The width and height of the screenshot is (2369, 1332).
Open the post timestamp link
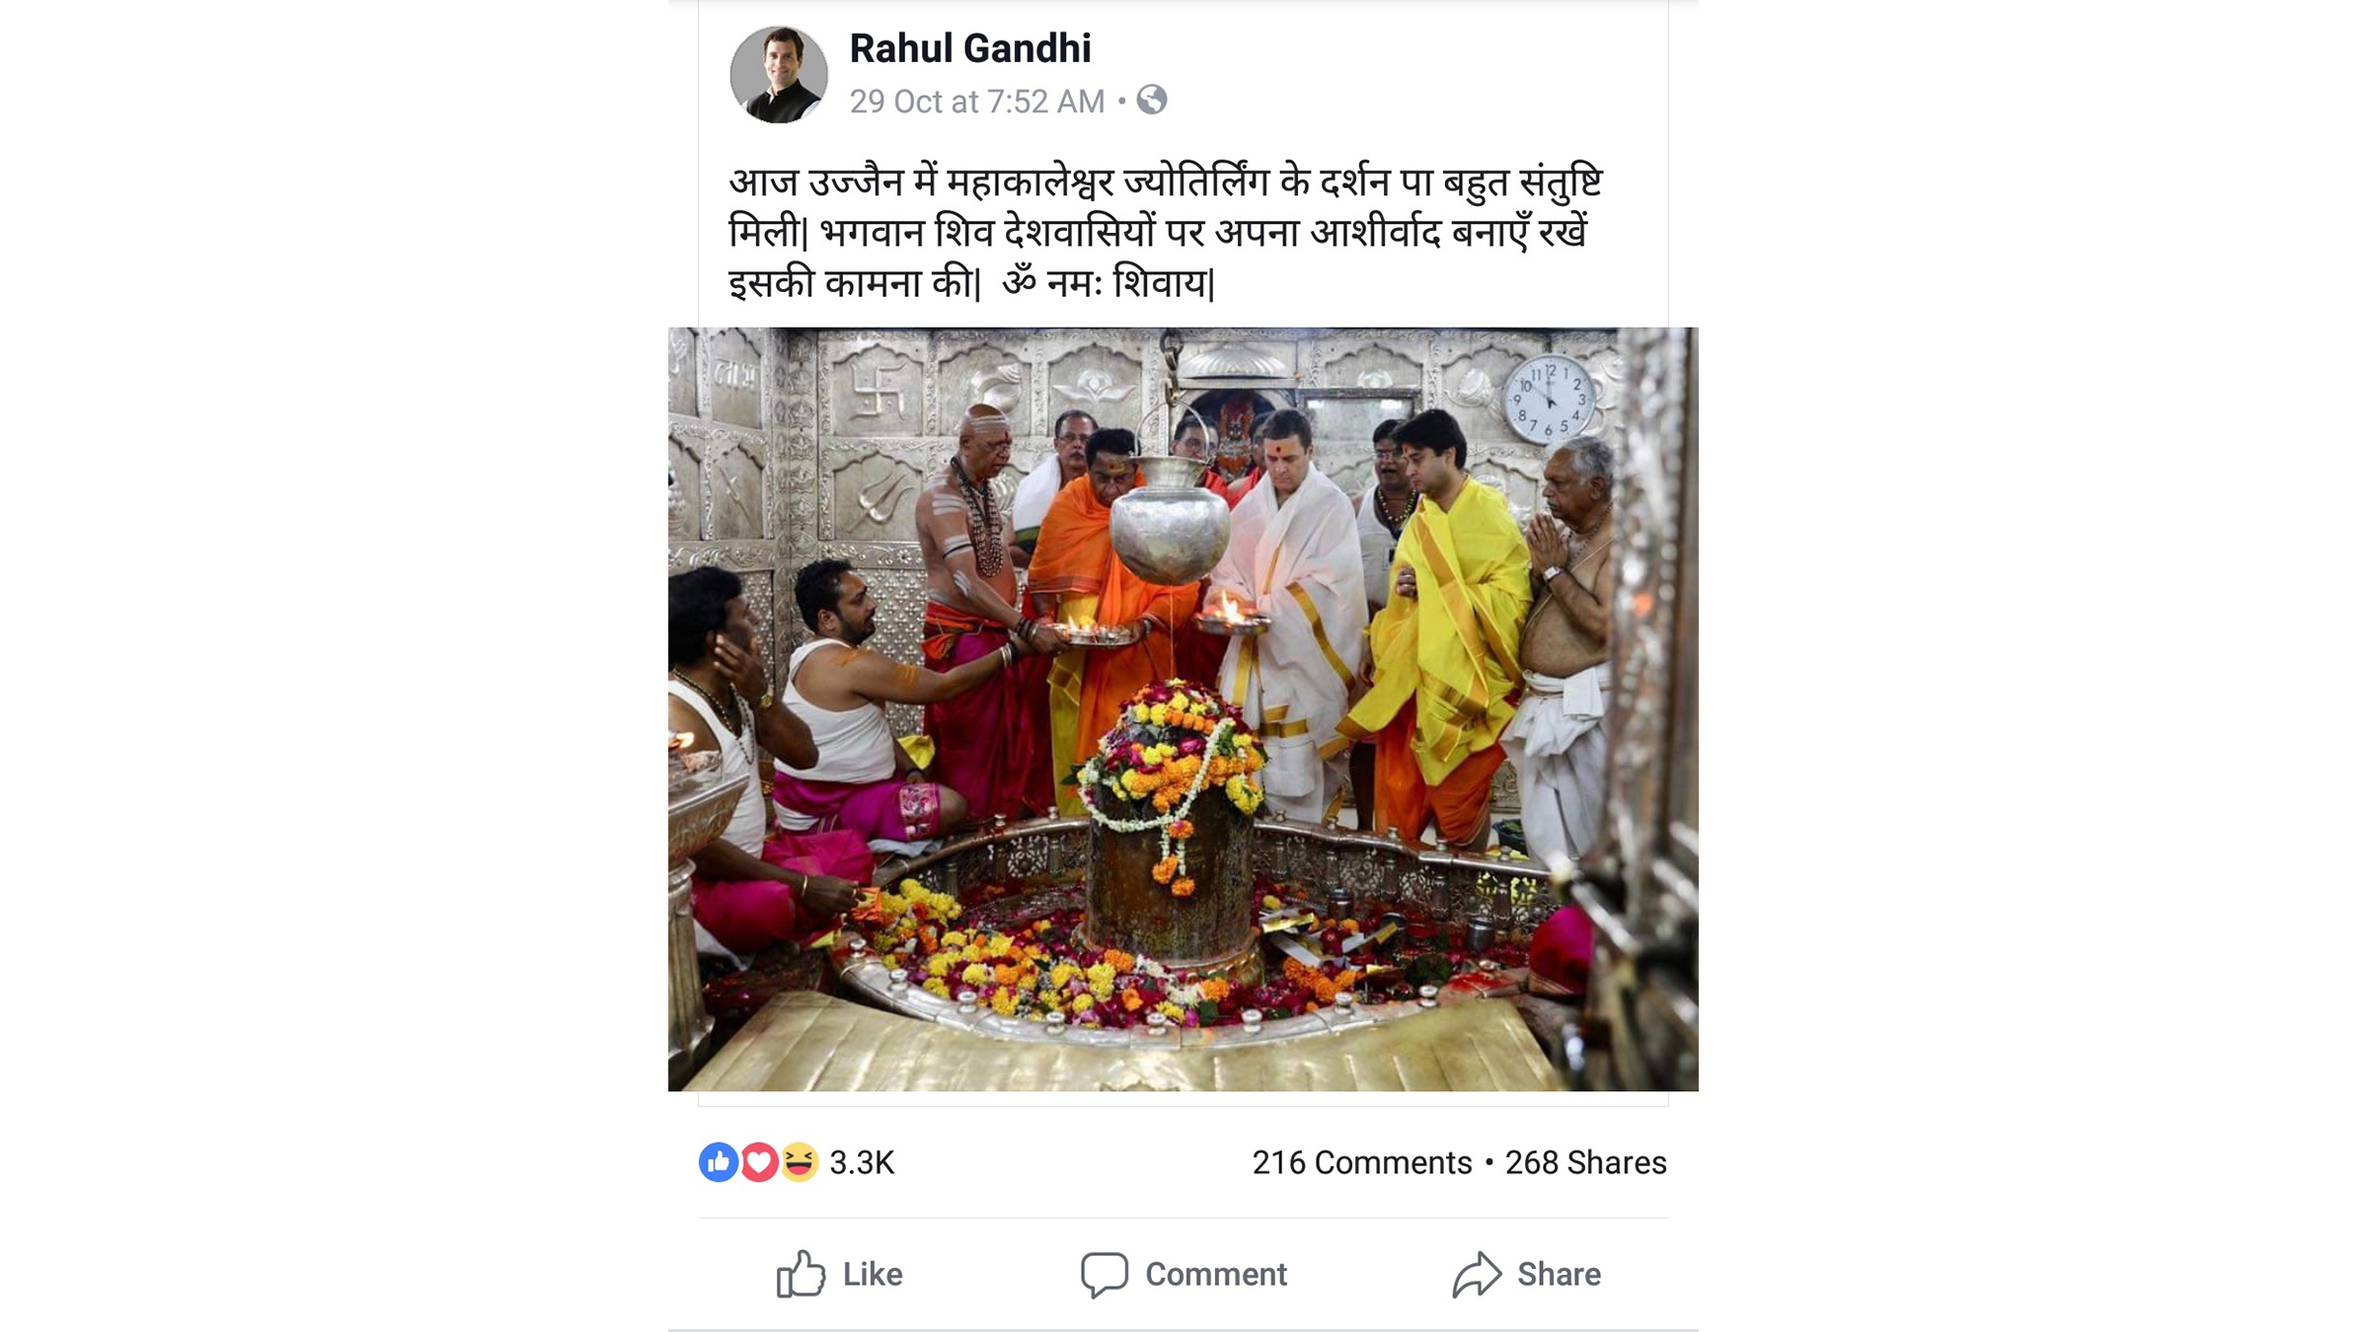coord(979,102)
